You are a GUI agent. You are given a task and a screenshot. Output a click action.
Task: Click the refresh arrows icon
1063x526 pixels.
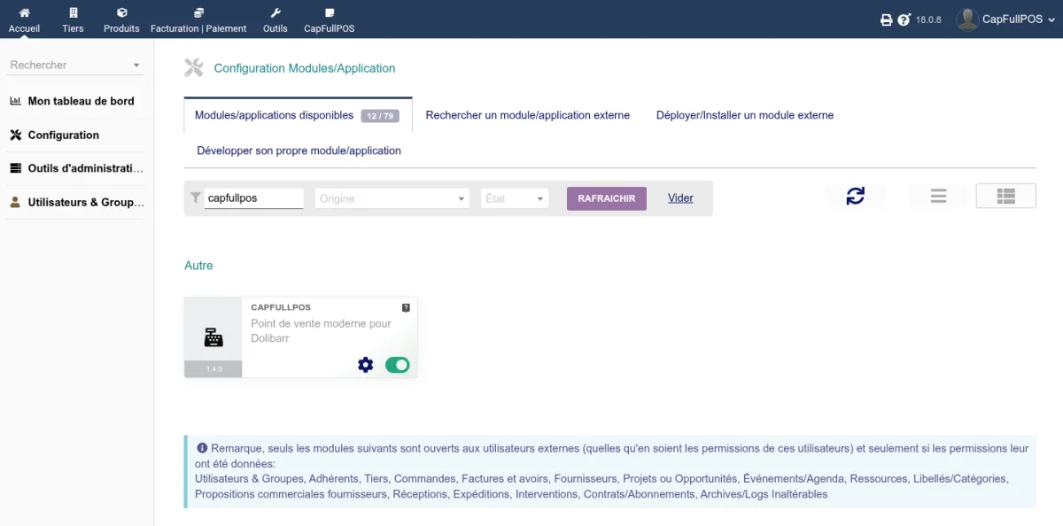[855, 196]
